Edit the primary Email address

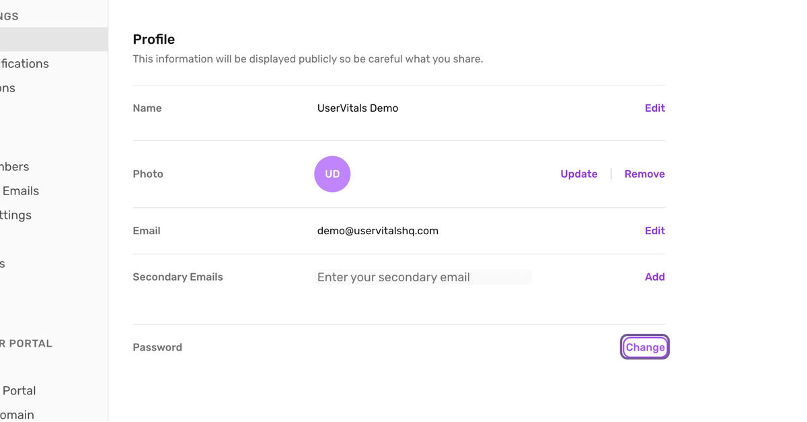[x=654, y=230]
